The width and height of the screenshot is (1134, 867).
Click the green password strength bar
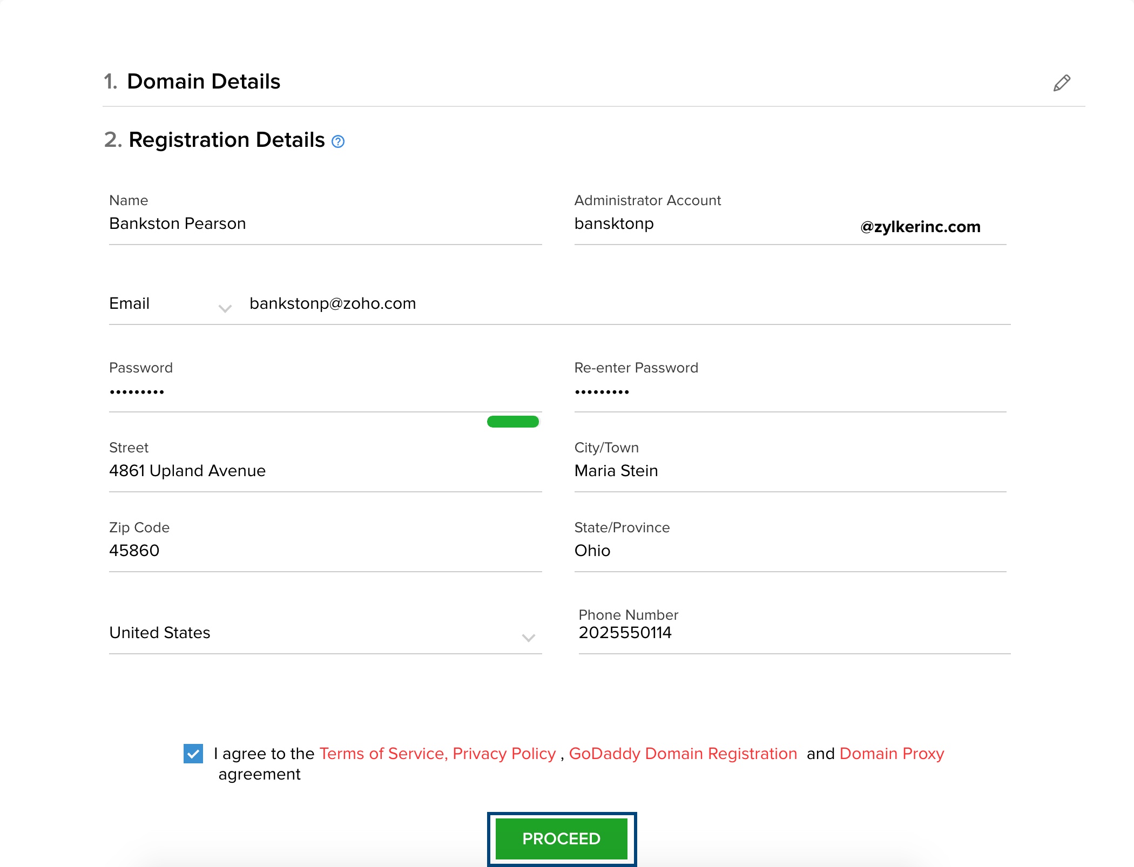pos(512,422)
